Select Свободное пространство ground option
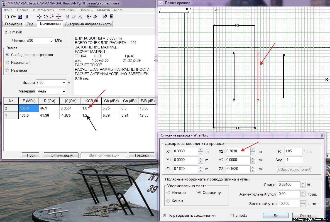 coord(7,55)
